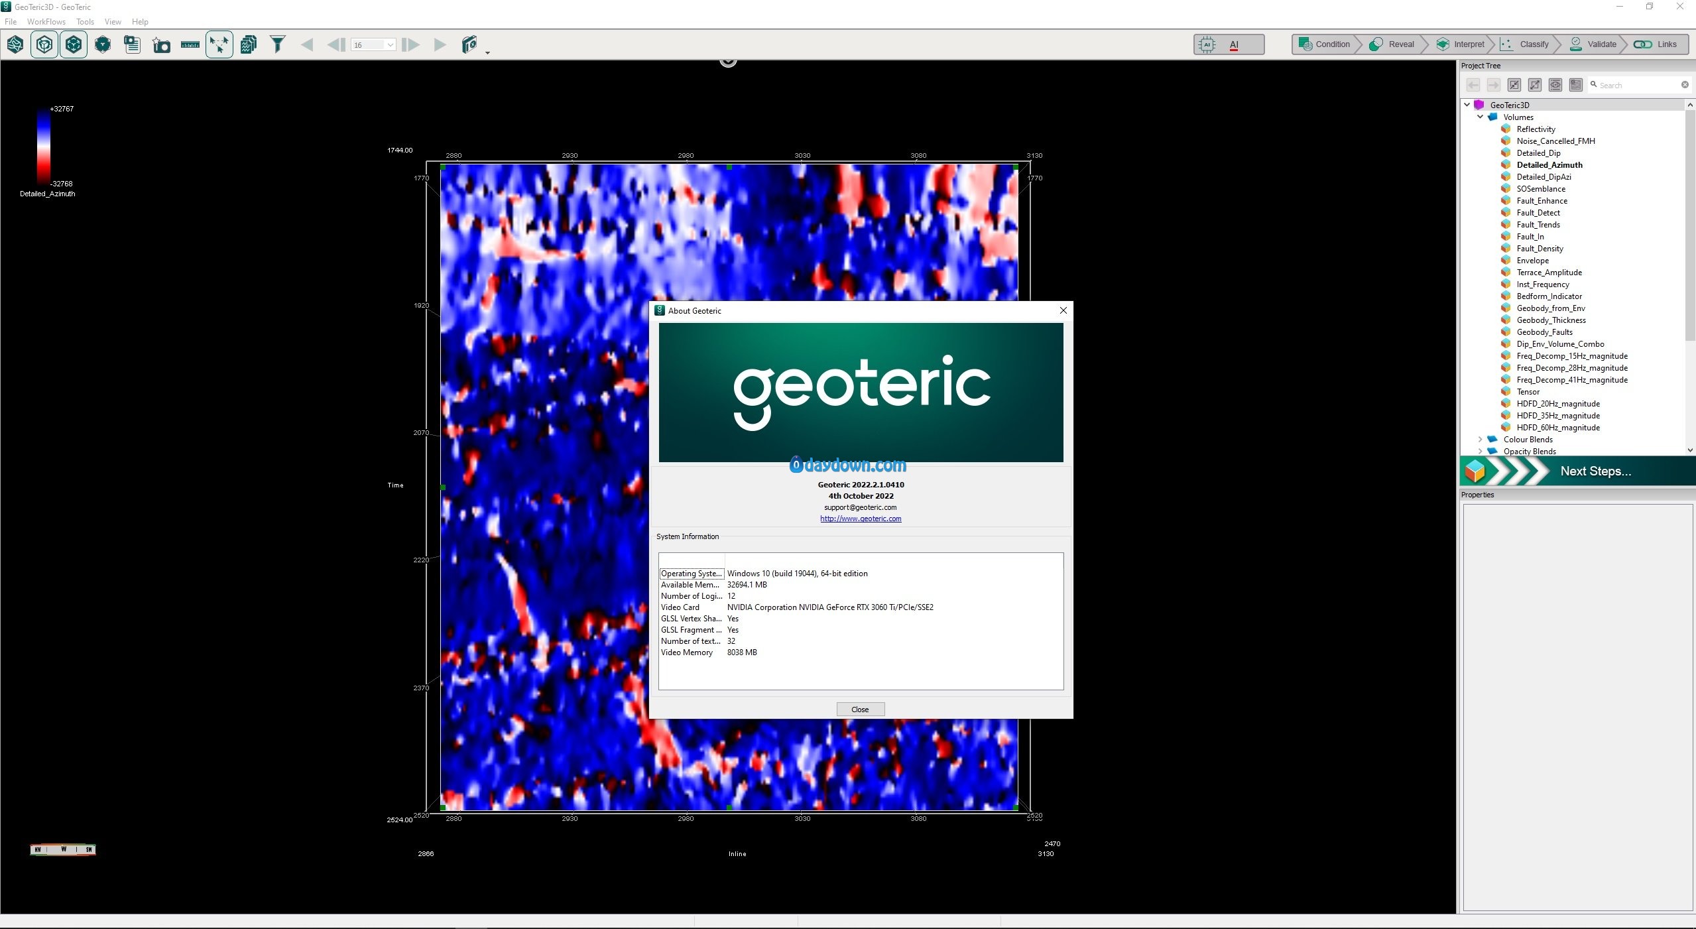Play slices forward with right triangle
Screen dimensions: 1696x929
click(x=440, y=44)
